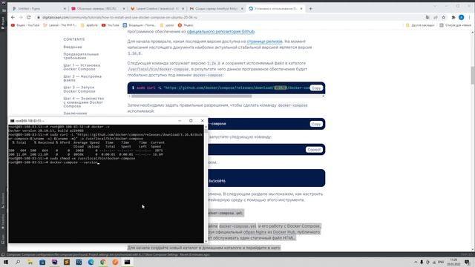Copy the sudo curl command
The image size is (475, 267).
(316, 88)
